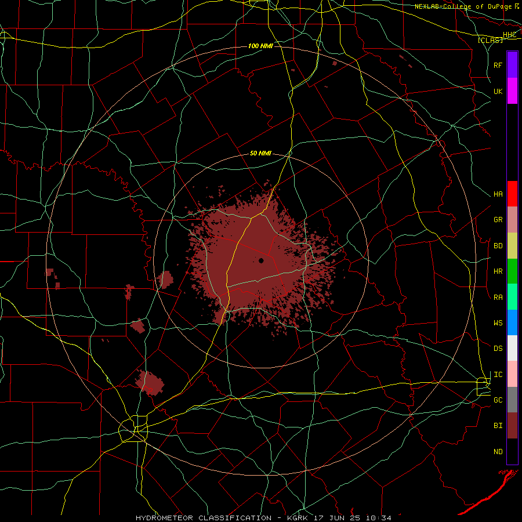Image resolution: width=522 pixels, height=522 pixels.
Task: Click the red HA legend color swatch
Action: click(x=512, y=194)
